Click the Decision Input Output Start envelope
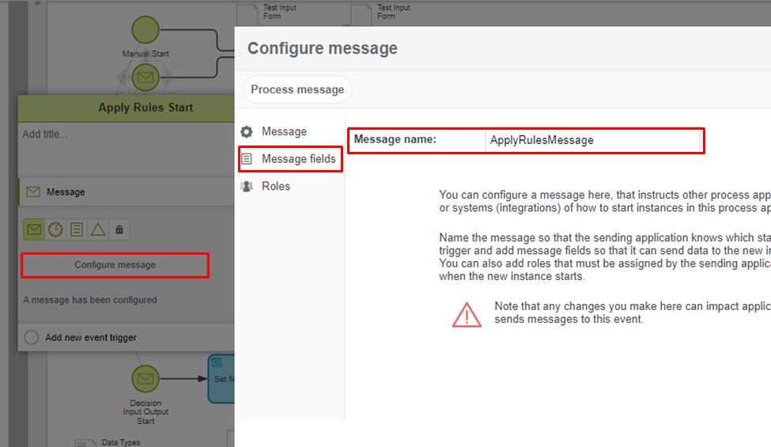Screen dimensions: 771x447 (x=145, y=379)
